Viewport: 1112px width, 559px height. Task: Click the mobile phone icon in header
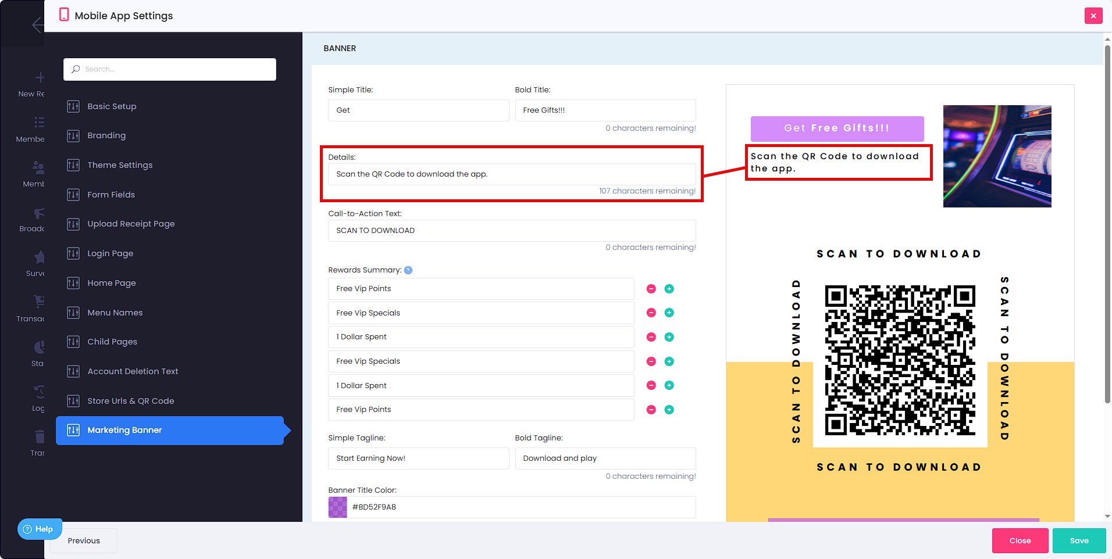[x=64, y=15]
